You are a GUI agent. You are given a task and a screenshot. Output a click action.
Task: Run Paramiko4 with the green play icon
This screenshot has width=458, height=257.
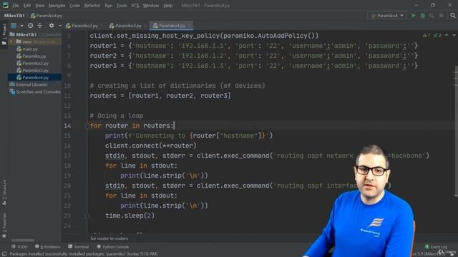click(x=414, y=16)
